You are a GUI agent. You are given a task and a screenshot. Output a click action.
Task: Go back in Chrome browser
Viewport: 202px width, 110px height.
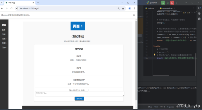[x=2, y=8]
